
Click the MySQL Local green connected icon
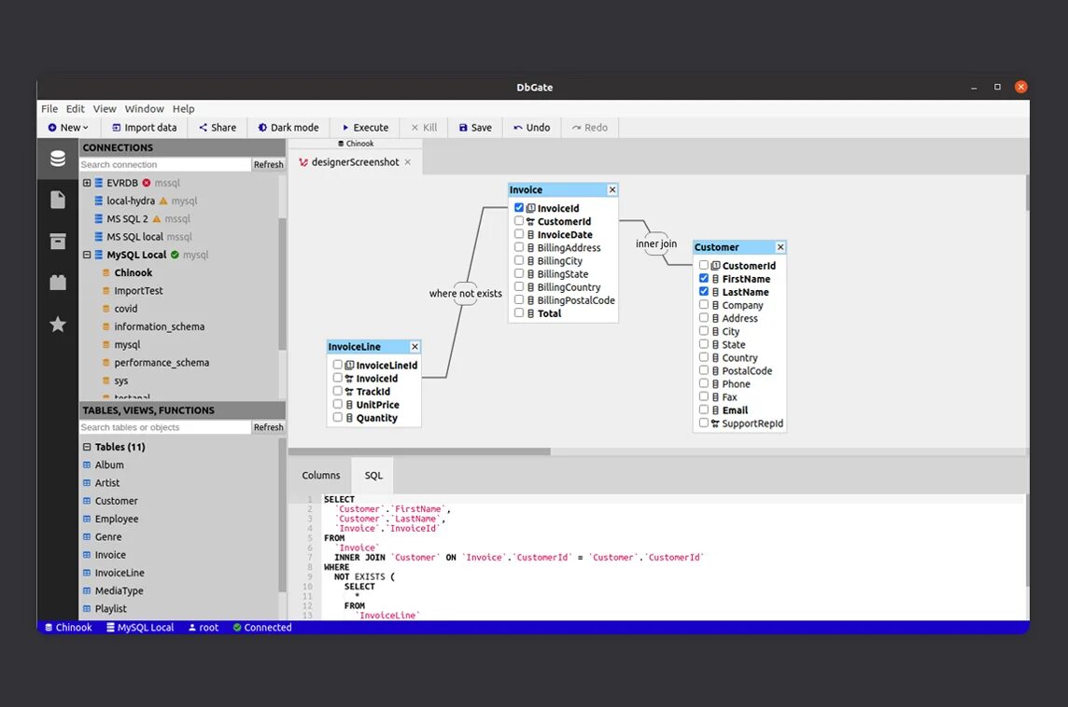click(x=175, y=255)
